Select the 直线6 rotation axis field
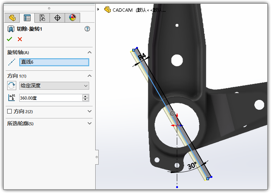271x193 pixels. (x=54, y=62)
